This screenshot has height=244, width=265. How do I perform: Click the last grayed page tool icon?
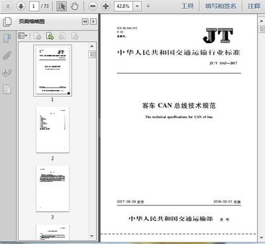[x=74, y=36]
